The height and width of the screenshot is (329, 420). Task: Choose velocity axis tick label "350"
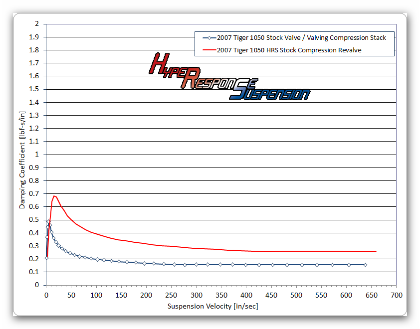(221, 295)
